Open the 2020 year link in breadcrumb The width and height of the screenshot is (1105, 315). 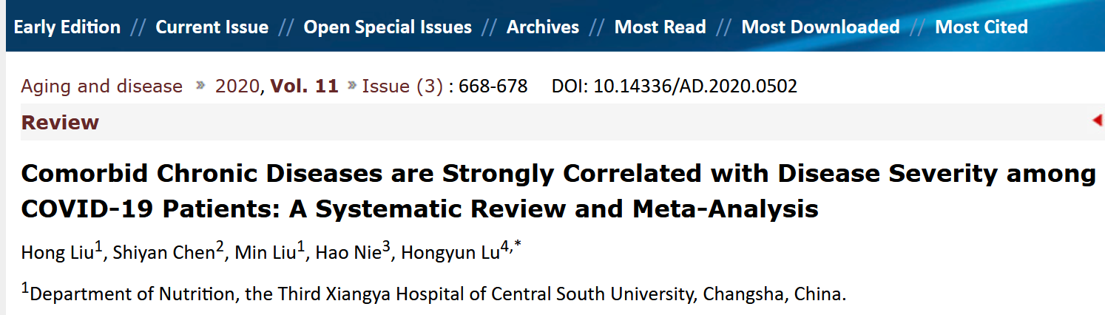[237, 87]
